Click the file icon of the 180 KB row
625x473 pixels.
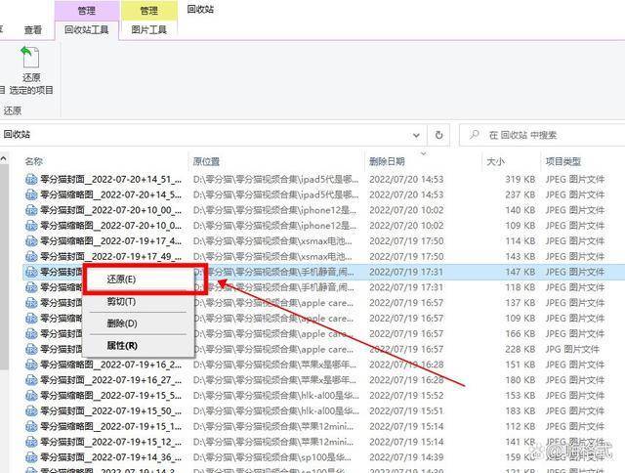coord(31,380)
